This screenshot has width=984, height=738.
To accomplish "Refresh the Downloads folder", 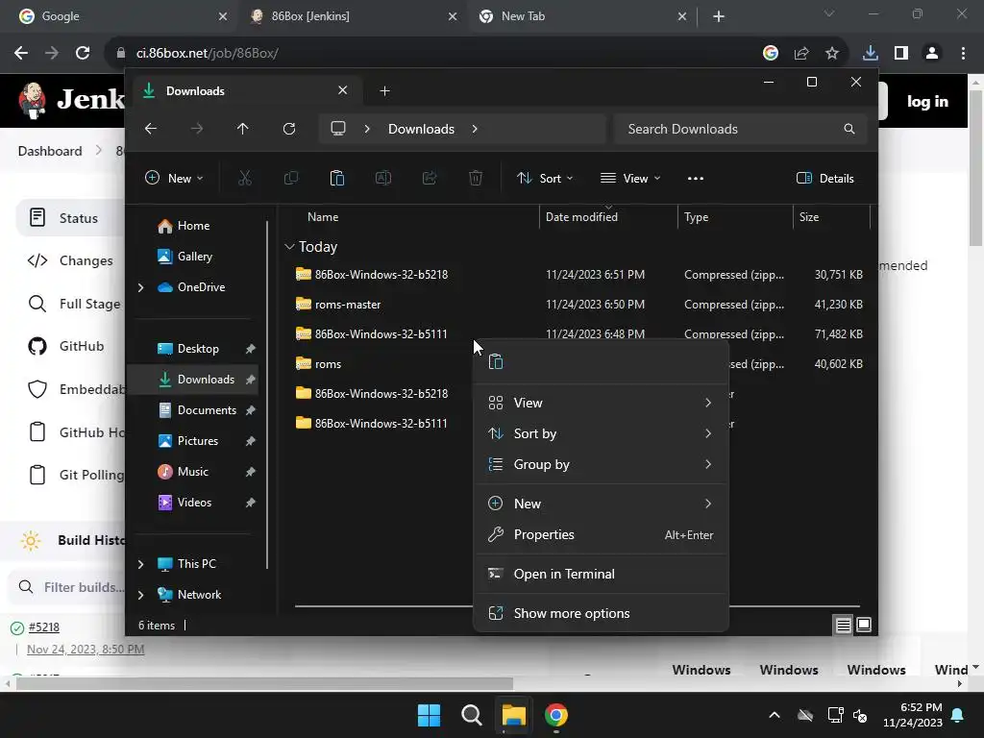I will pos(288,129).
